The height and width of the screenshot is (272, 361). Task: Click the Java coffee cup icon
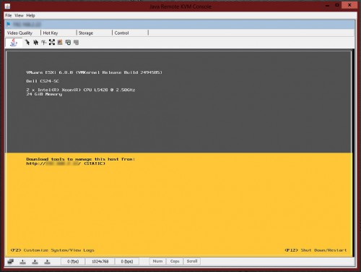point(14,43)
